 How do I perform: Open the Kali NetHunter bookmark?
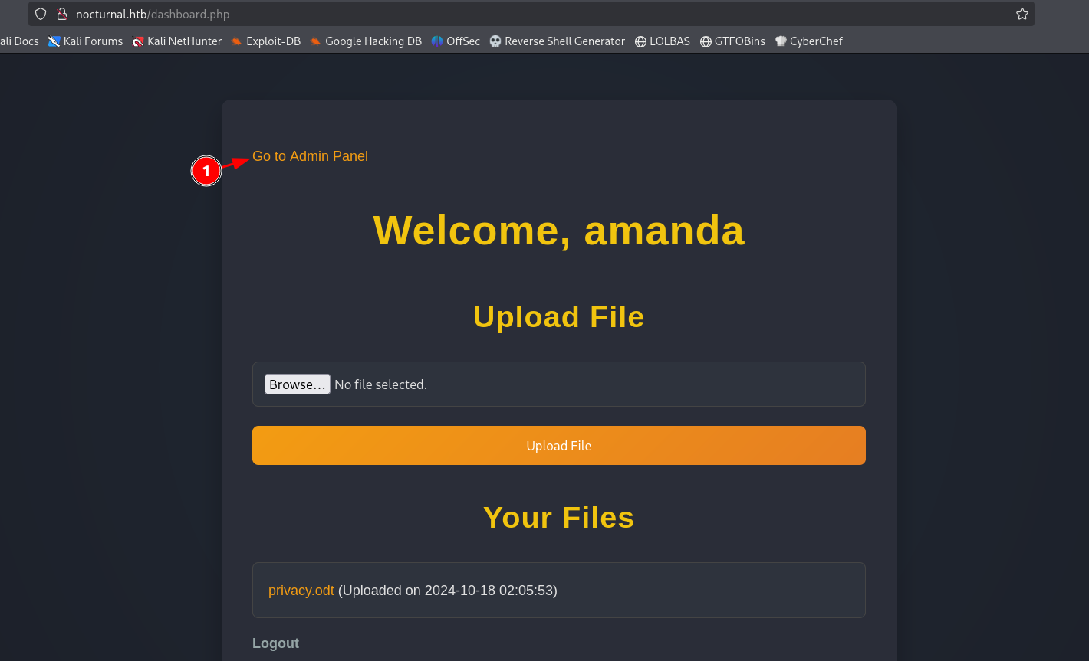point(176,41)
